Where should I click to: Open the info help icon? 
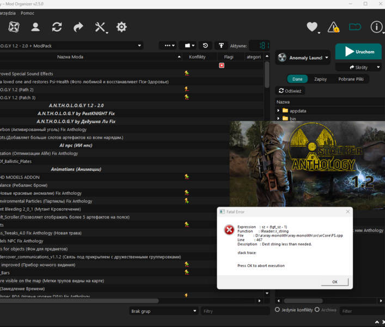tap(376, 27)
